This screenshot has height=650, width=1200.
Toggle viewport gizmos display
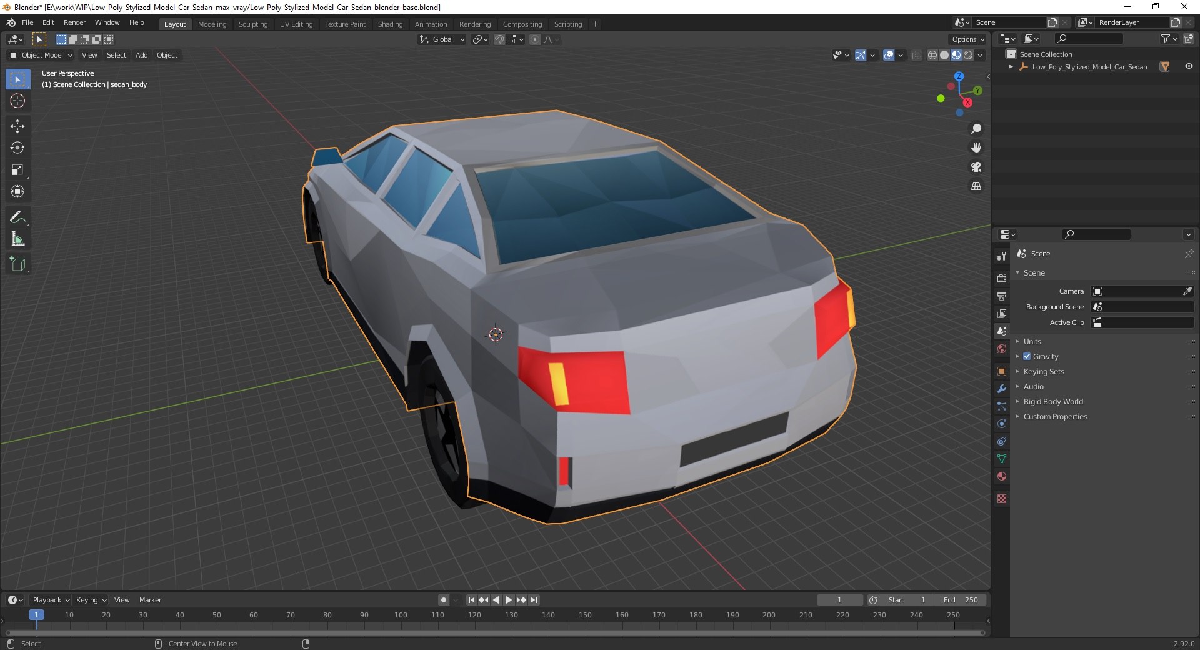[861, 55]
